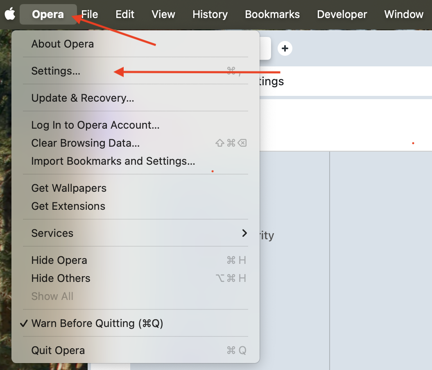The height and width of the screenshot is (370, 432).
Task: Select About Opera
Action: click(62, 43)
